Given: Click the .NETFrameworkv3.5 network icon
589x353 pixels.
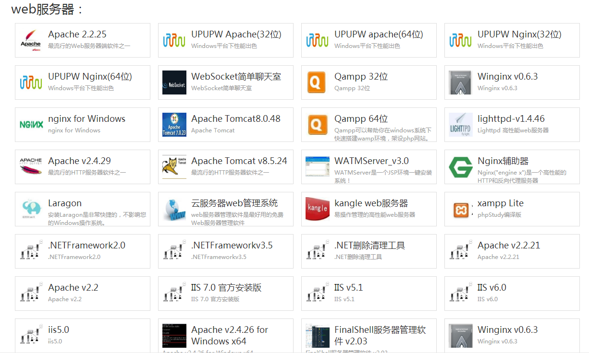Looking at the screenshot, I should click(174, 251).
